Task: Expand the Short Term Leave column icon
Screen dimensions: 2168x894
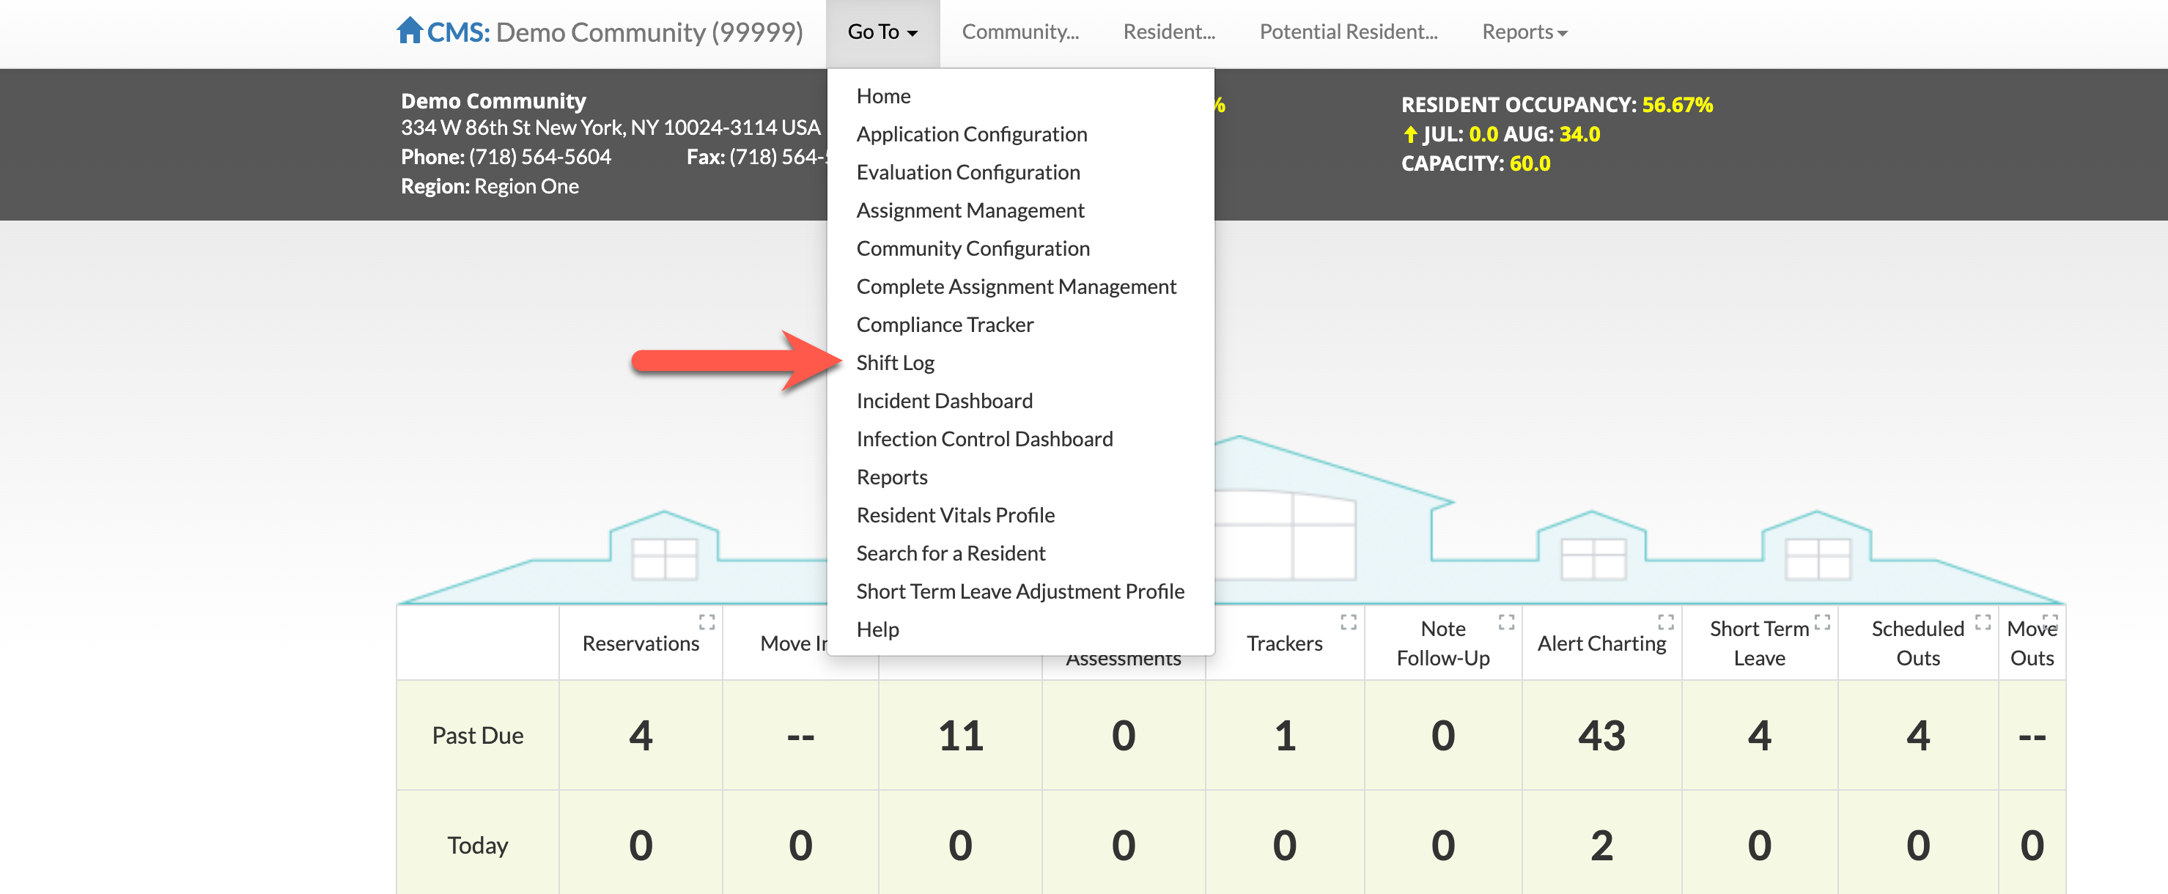Action: point(1822,622)
